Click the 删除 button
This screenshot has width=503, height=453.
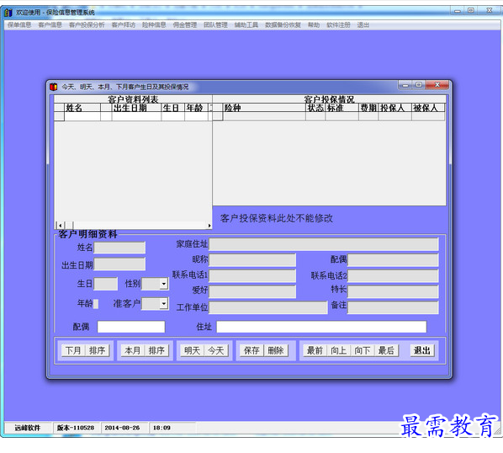tap(276, 350)
